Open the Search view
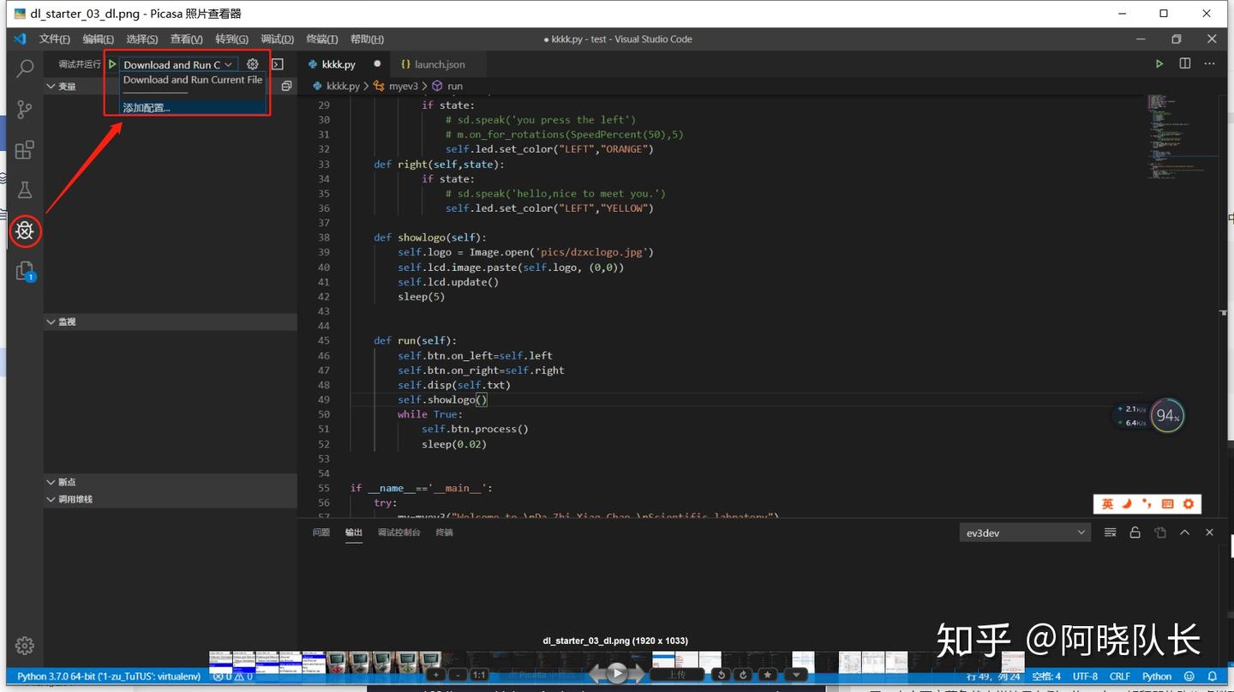 point(25,68)
